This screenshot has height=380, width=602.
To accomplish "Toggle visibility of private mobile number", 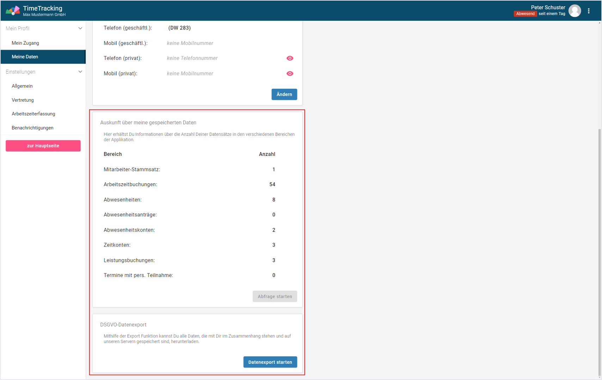I will click(x=290, y=74).
